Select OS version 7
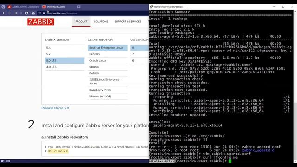 [x=139, y=54]
